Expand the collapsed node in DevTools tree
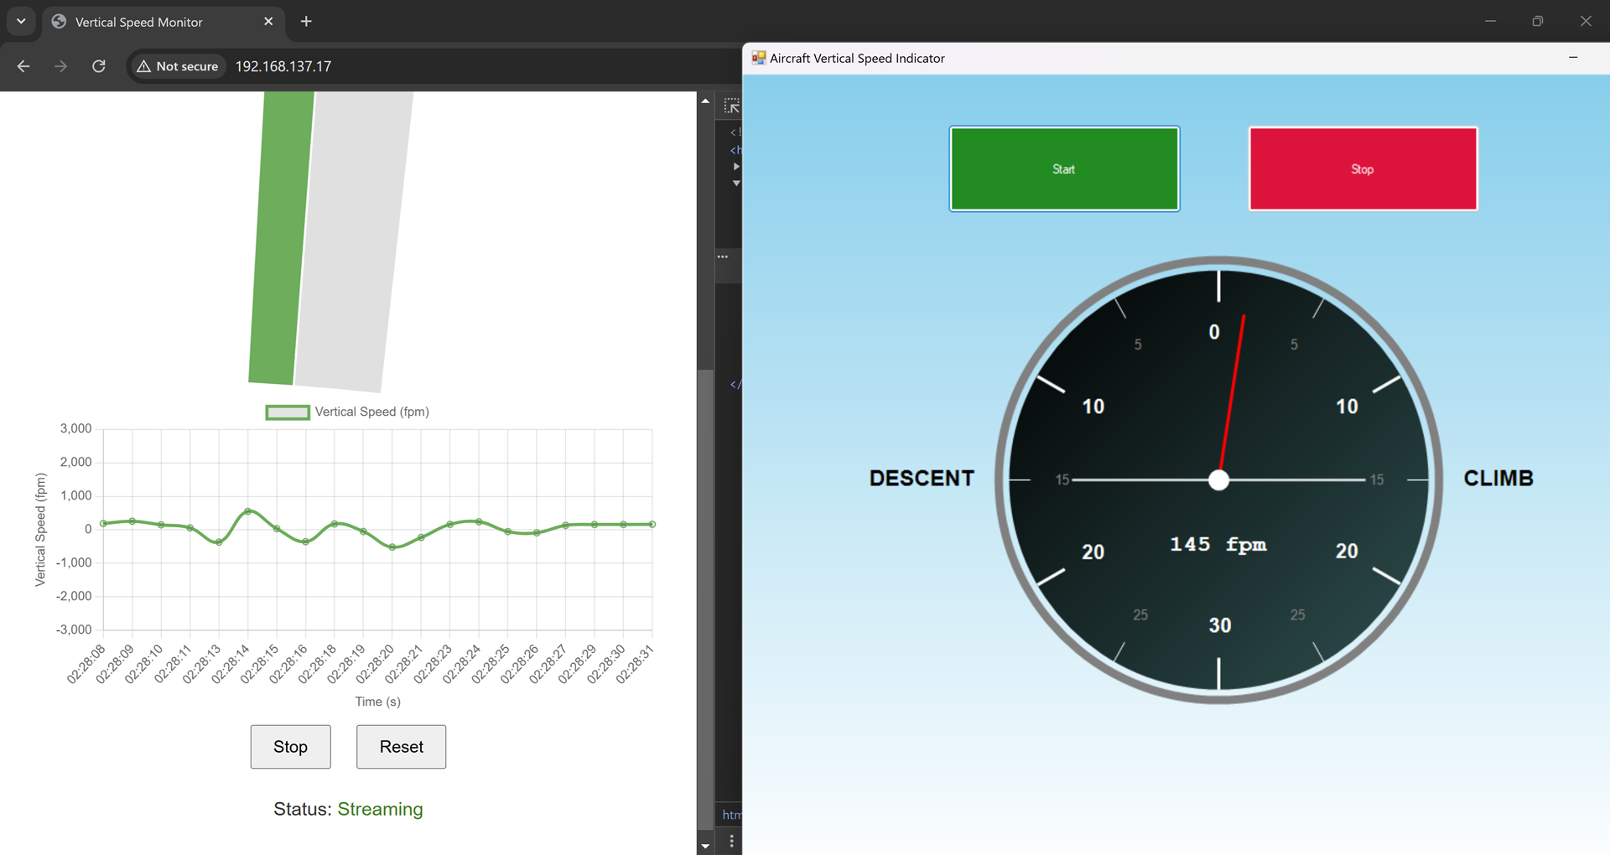This screenshot has height=855, width=1610. (736, 166)
